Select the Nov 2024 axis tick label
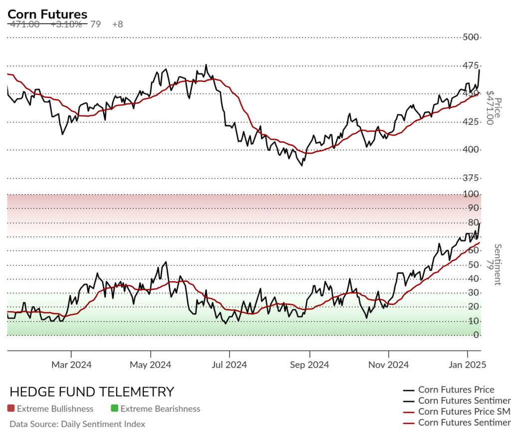This screenshot has width=511, height=438. pos(388,365)
